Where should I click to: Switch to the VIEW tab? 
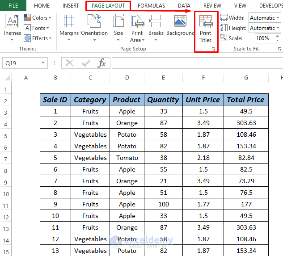pos(240,6)
